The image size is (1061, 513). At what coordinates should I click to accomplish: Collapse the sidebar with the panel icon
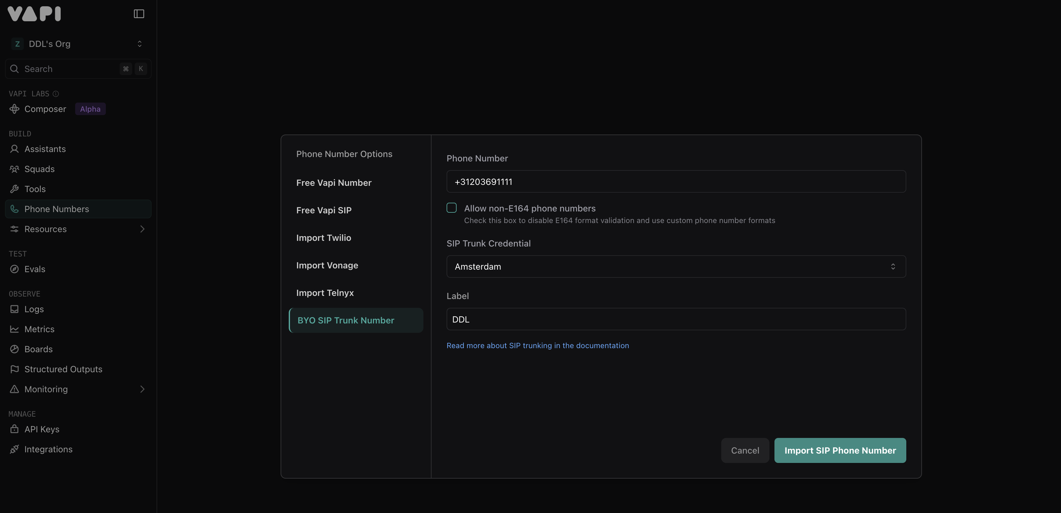click(139, 14)
